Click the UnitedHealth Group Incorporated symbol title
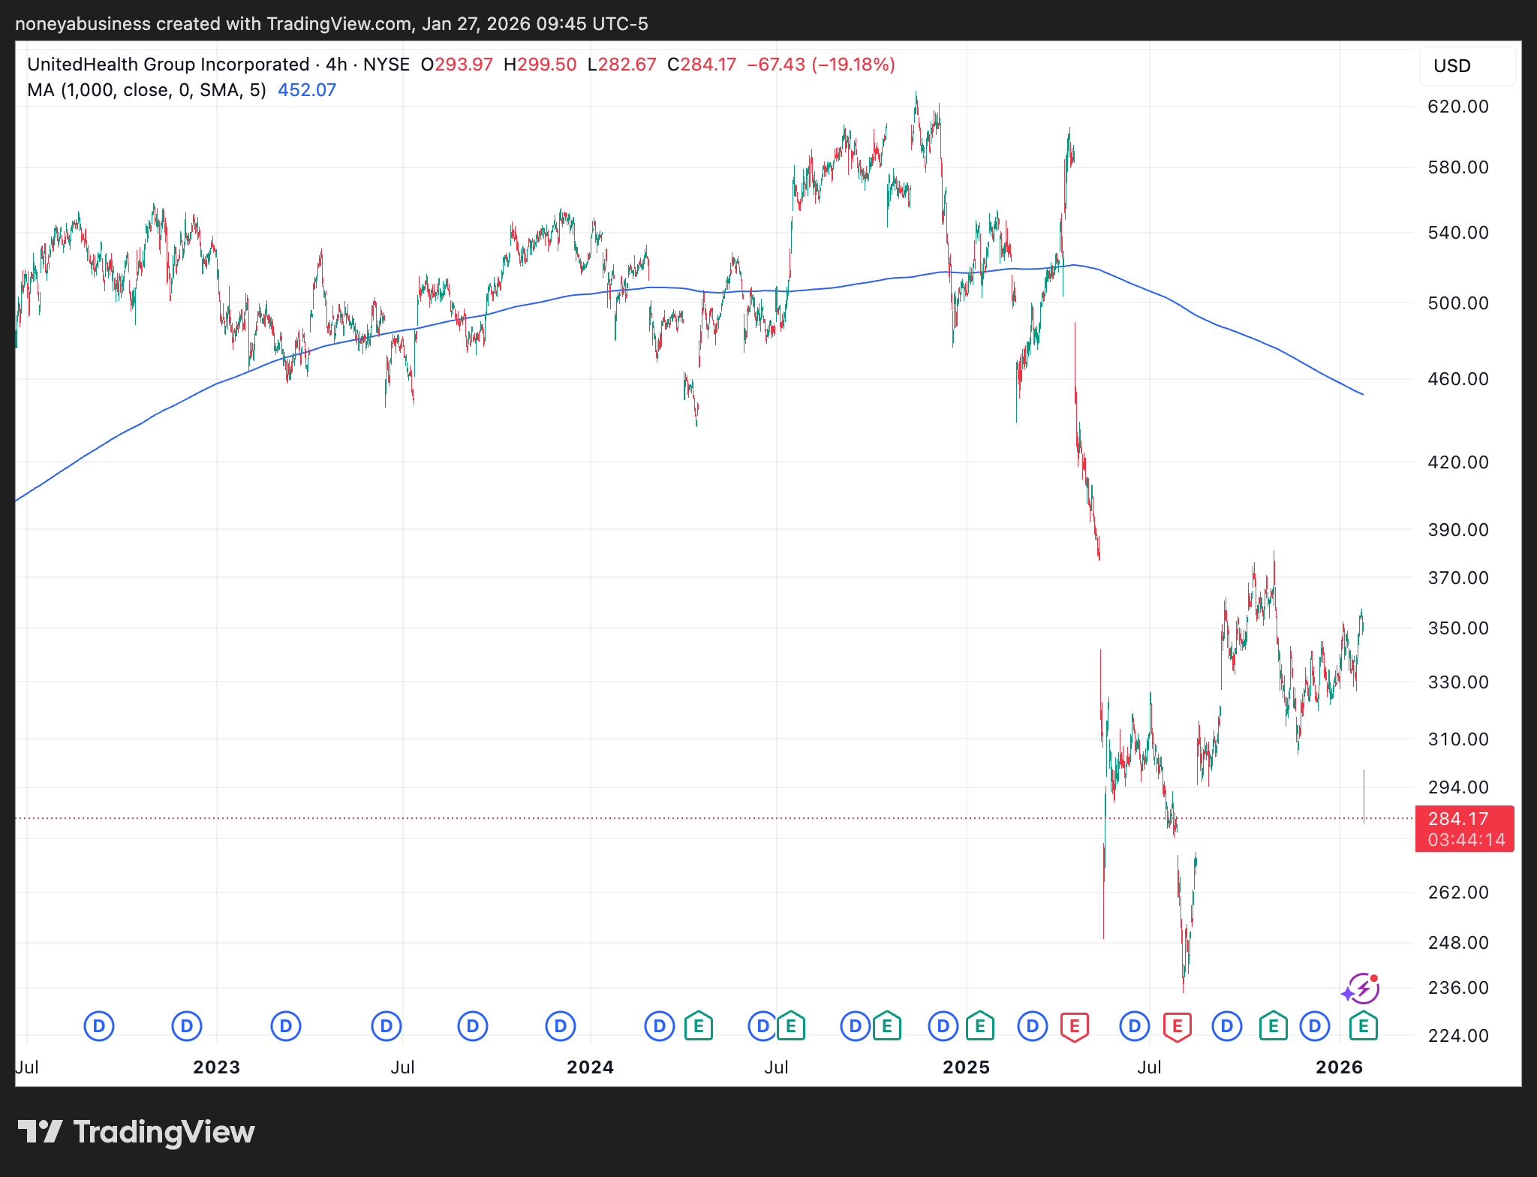Screen dimensions: 1537x1177 coord(168,65)
